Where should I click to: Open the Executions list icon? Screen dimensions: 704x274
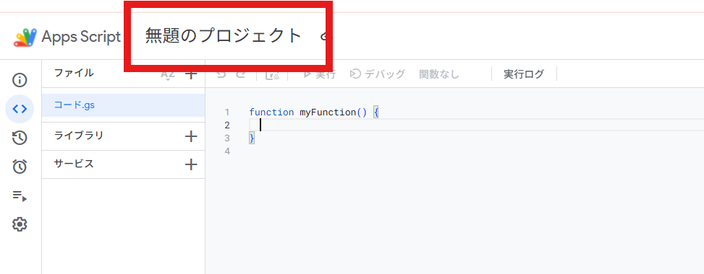(20, 195)
